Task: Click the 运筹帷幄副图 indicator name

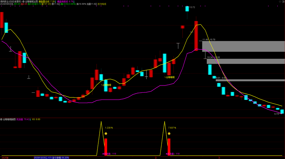Action: (9, 119)
